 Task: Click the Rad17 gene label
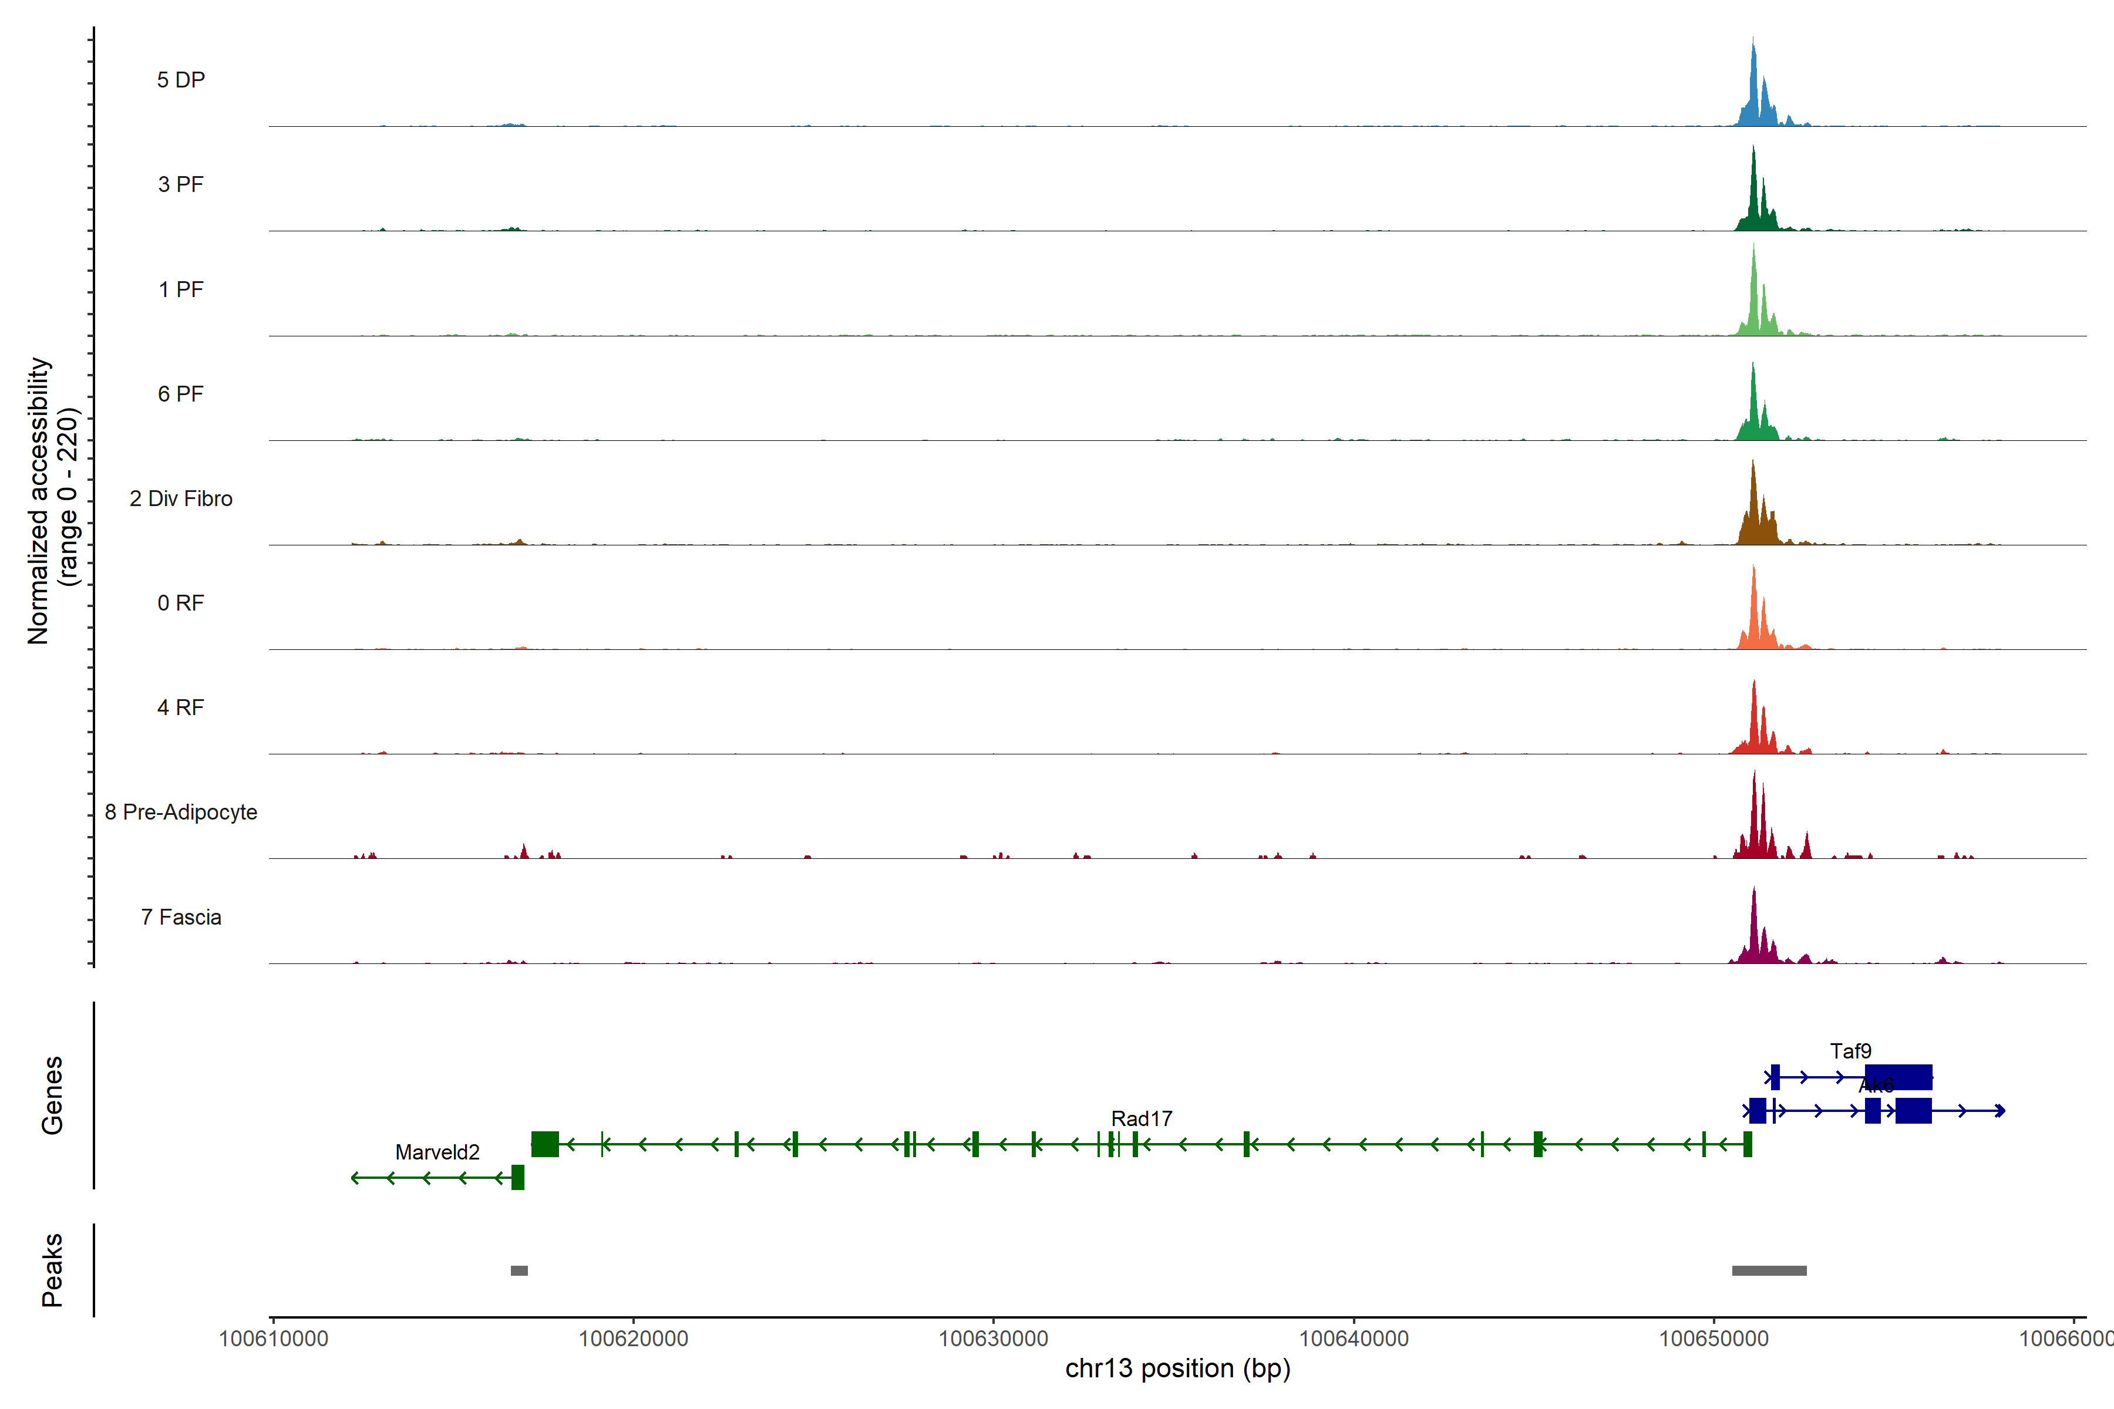point(1142,1119)
